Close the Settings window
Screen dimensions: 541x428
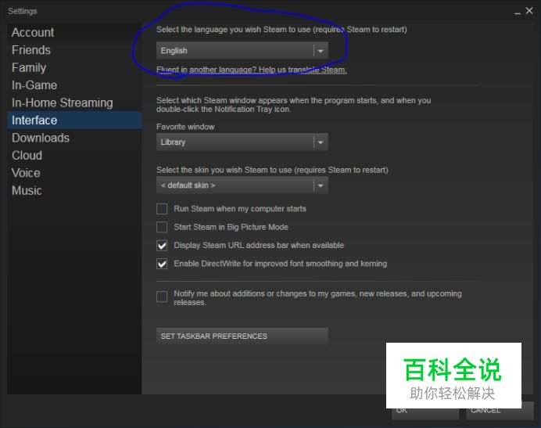pyautogui.click(x=529, y=11)
